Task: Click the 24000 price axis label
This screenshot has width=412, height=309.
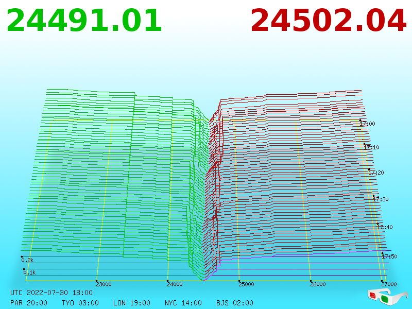Action: 175,284
